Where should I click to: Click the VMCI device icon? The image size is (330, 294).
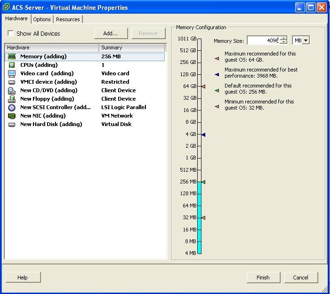tap(12, 82)
